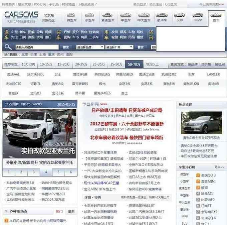Focus the 请输入关键词 search input
This screenshot has width=227, height=225.
click(x=37, y=47)
